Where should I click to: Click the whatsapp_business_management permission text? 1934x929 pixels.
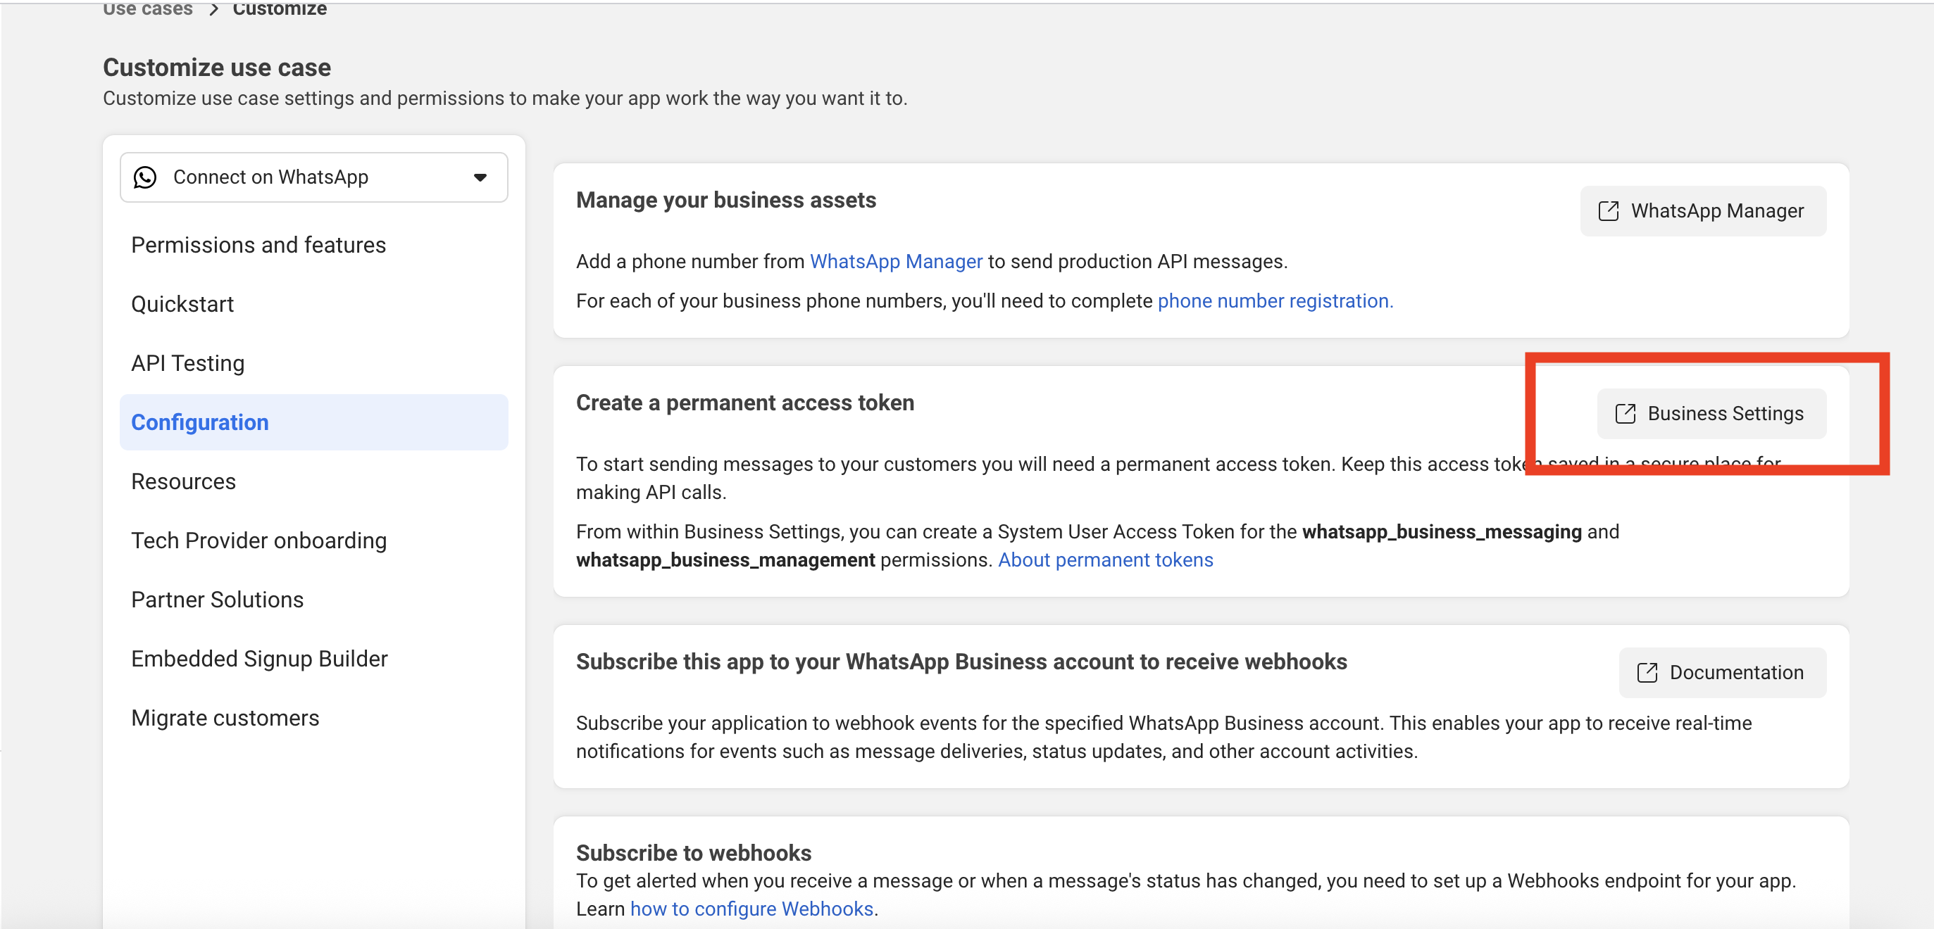tap(725, 560)
